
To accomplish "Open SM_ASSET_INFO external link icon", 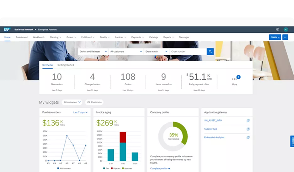I will (x=248, y=121).
